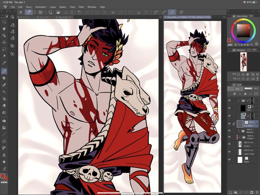Click the main foreground color swatch in toolbar
Image resolution: width=260 pixels, height=195 pixels.
3,176
